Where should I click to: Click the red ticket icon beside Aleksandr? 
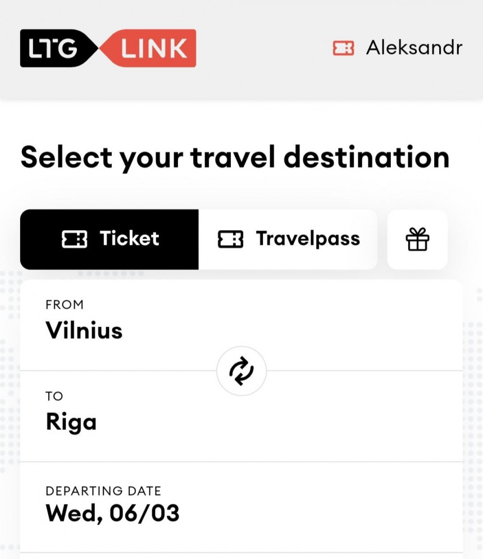pyautogui.click(x=343, y=48)
